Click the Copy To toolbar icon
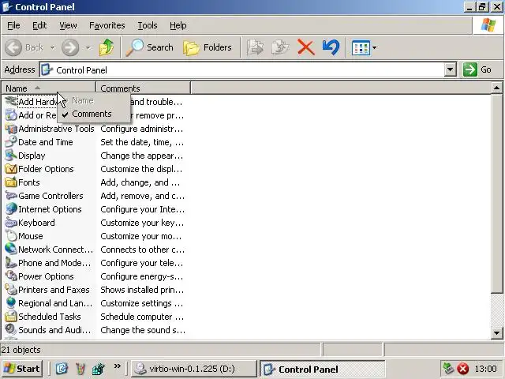The height and width of the screenshot is (379, 505). (x=281, y=47)
